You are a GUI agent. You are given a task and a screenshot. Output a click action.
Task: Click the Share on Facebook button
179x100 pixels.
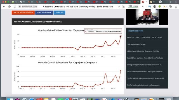44,12
